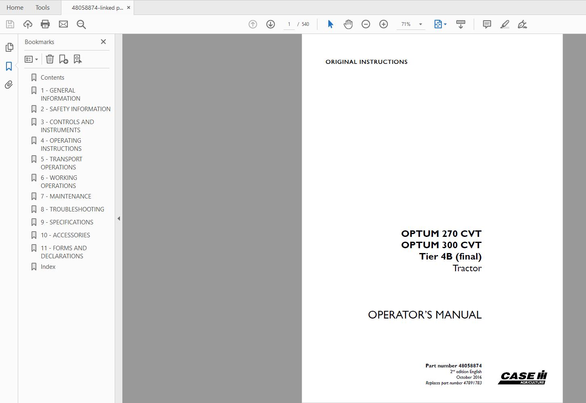
Task: Close the Bookmarks panel
Action: tap(103, 42)
